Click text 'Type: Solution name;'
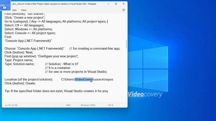216x121 pixels. [20, 64]
